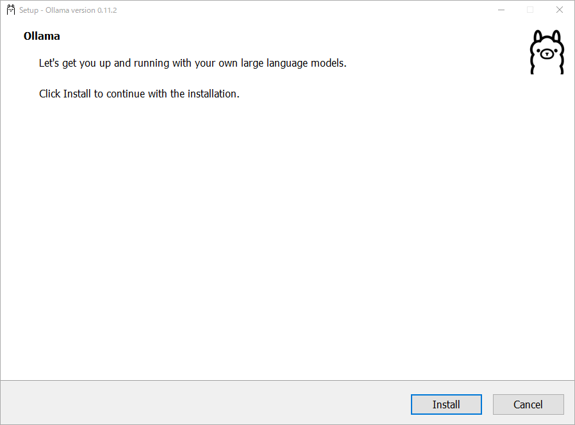Viewport: 575px width, 425px height.
Task: Click the "Setup - Ollama version 0.11.2" title text
Action: point(68,10)
